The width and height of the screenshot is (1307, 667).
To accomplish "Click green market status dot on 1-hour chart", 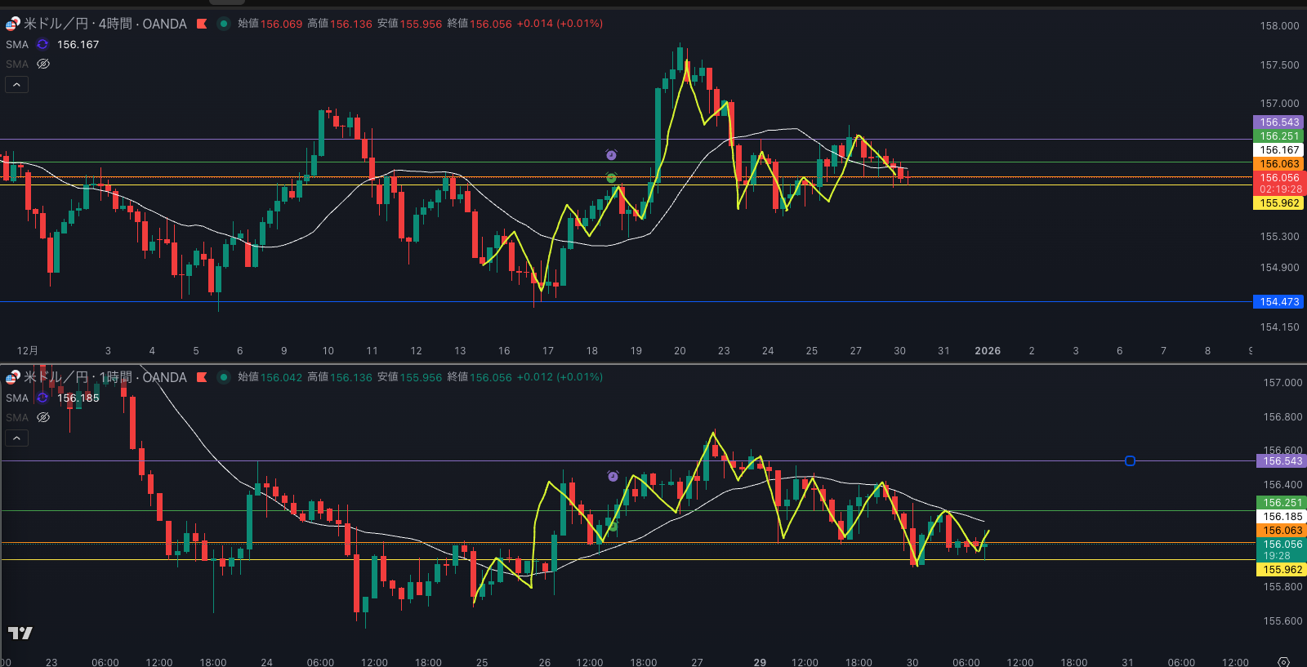I will pos(223,377).
